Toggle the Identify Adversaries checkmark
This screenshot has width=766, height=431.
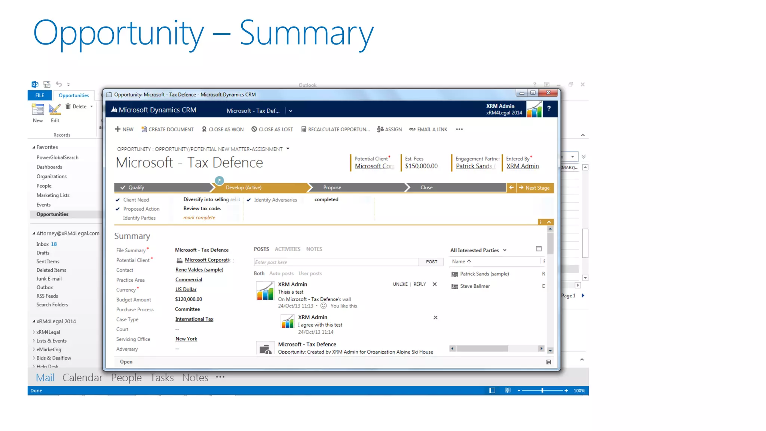coord(249,200)
